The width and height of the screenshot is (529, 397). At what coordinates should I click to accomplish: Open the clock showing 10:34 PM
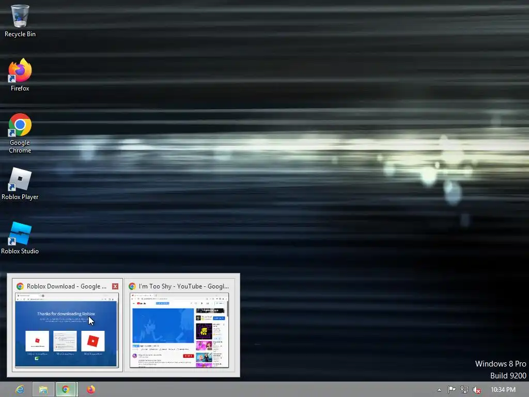click(503, 390)
